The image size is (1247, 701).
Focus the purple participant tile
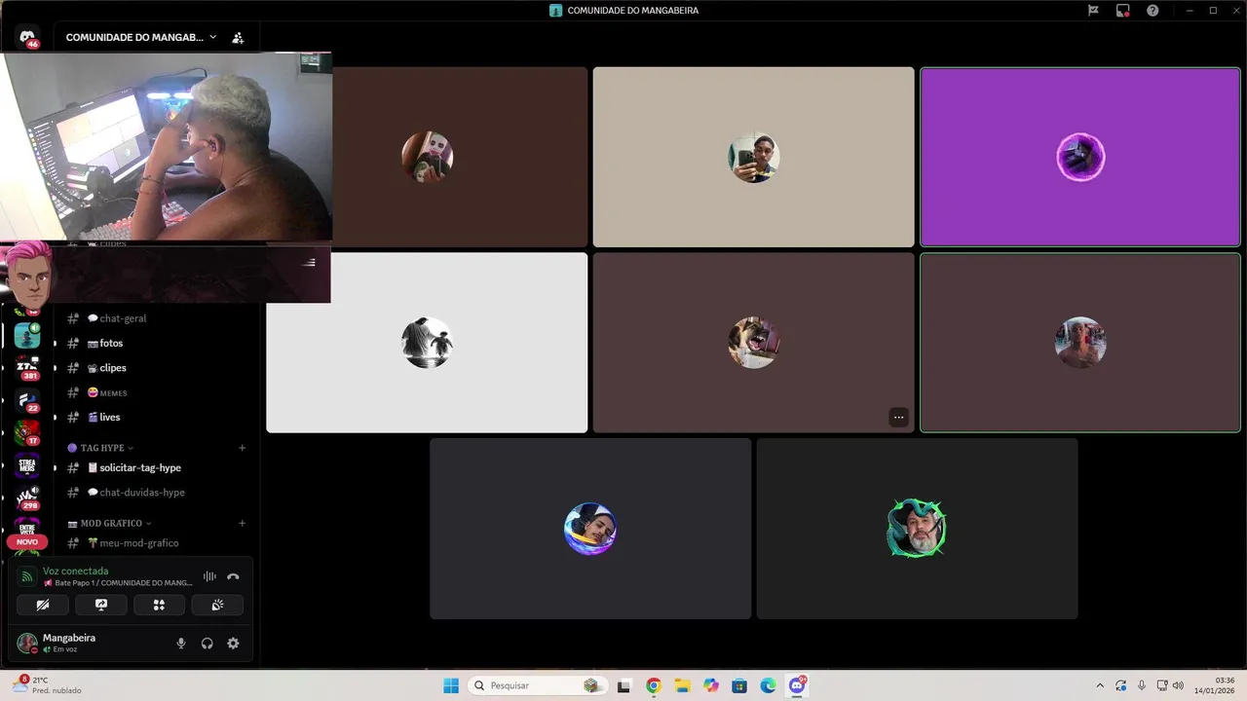1080,157
